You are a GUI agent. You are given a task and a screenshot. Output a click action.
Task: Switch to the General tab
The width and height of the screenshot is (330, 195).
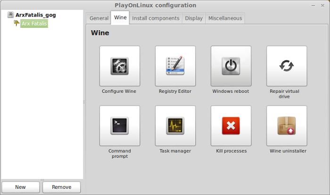pos(99,18)
